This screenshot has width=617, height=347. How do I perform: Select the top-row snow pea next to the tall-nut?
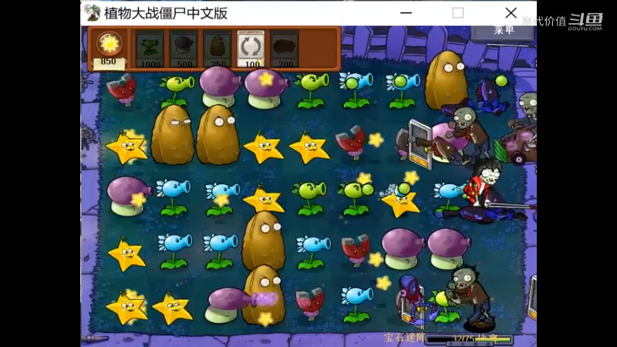point(402,91)
